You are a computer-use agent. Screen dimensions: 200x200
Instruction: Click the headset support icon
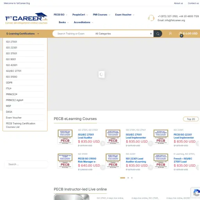click(x=151, y=18)
